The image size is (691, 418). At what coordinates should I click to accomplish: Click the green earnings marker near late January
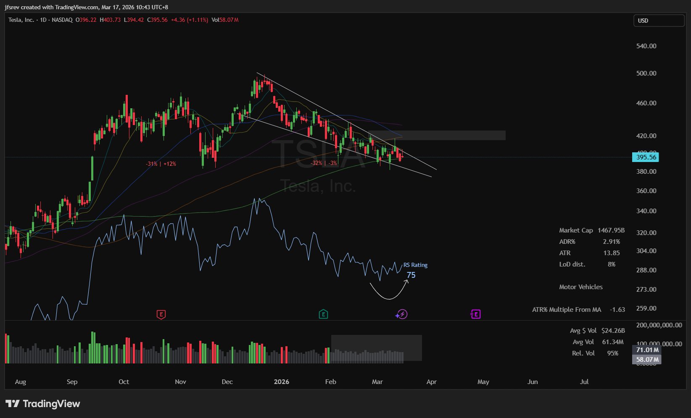point(323,314)
